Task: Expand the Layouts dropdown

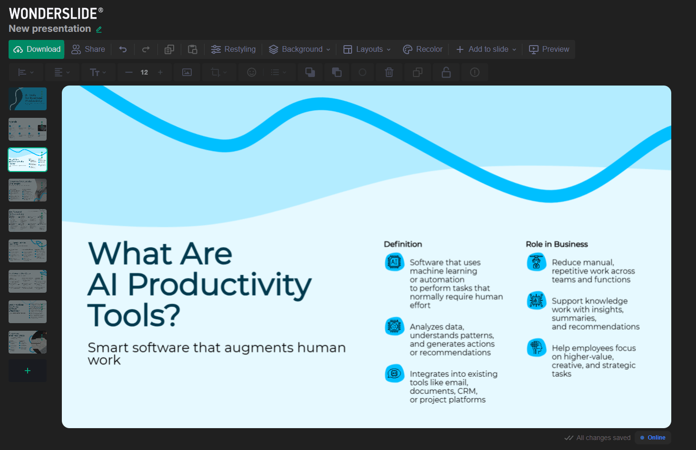Action: (x=367, y=49)
